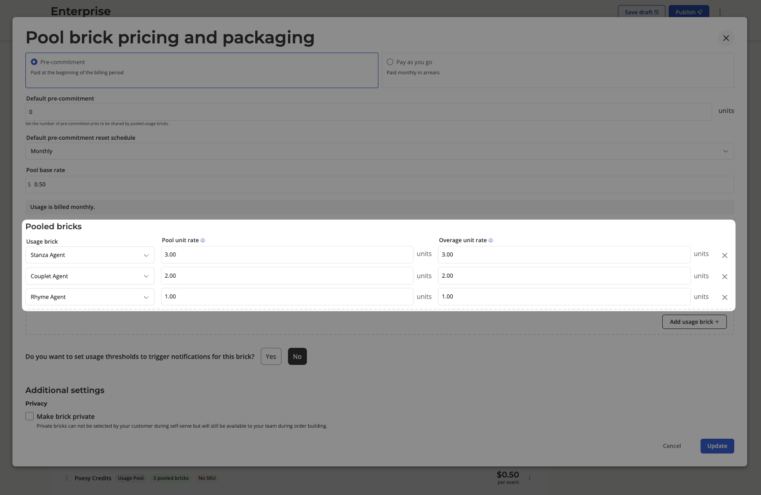Click the Poesy Credits brick name
The width and height of the screenshot is (761, 495).
pyautogui.click(x=93, y=478)
